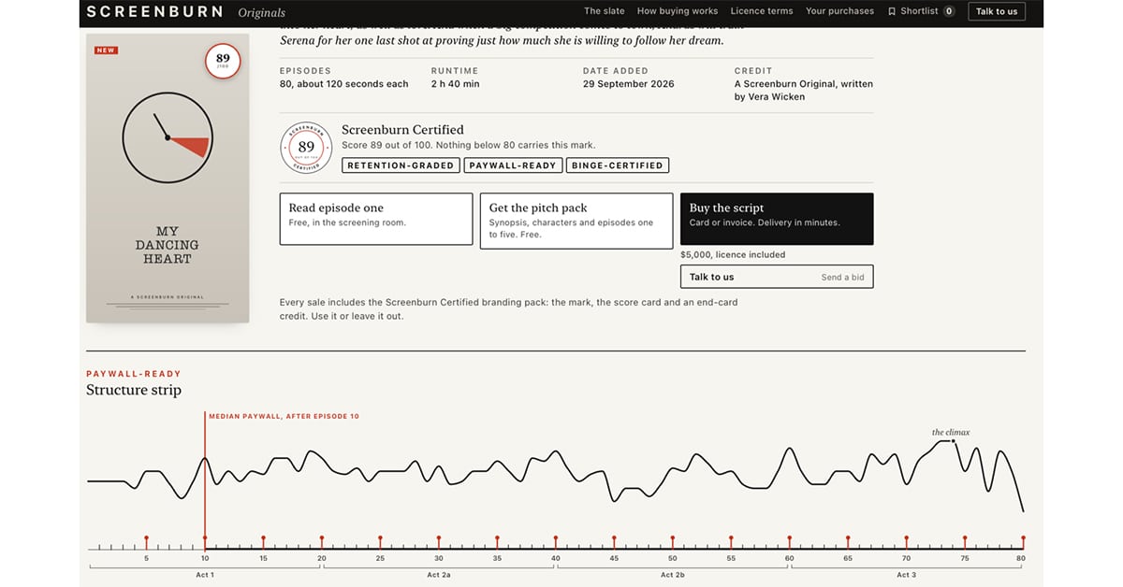Click Talk to us Send a bid button
1123x587 pixels.
tap(777, 277)
